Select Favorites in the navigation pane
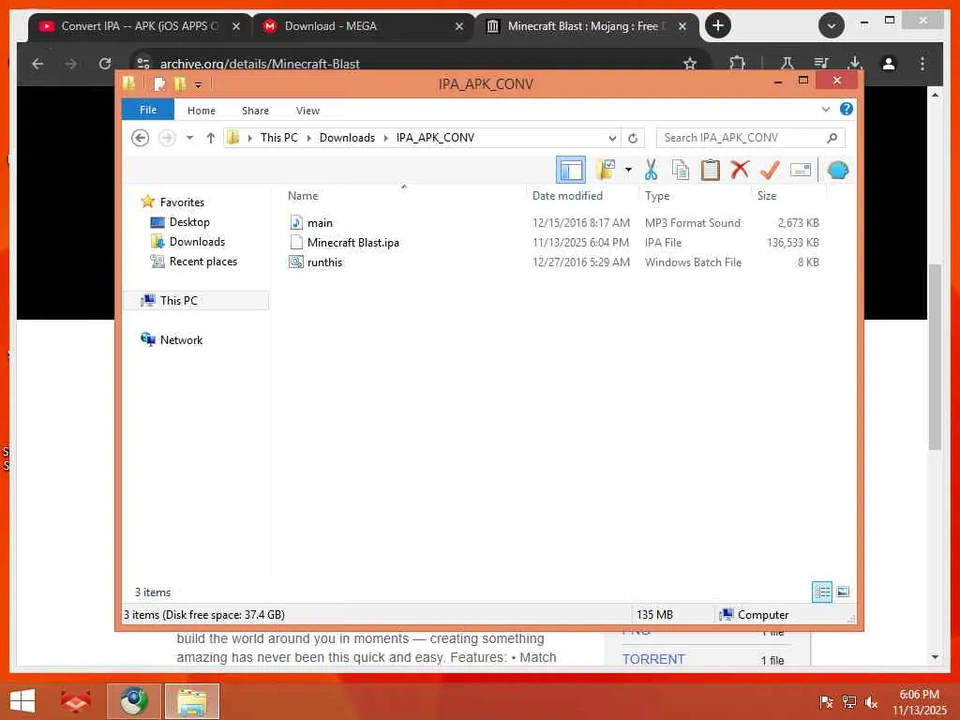Image resolution: width=960 pixels, height=720 pixels. [x=182, y=202]
